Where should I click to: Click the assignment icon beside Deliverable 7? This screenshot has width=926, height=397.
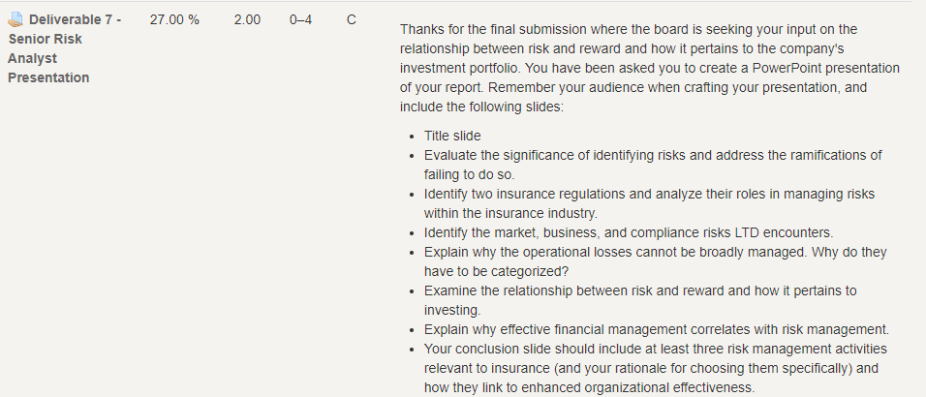(15, 20)
